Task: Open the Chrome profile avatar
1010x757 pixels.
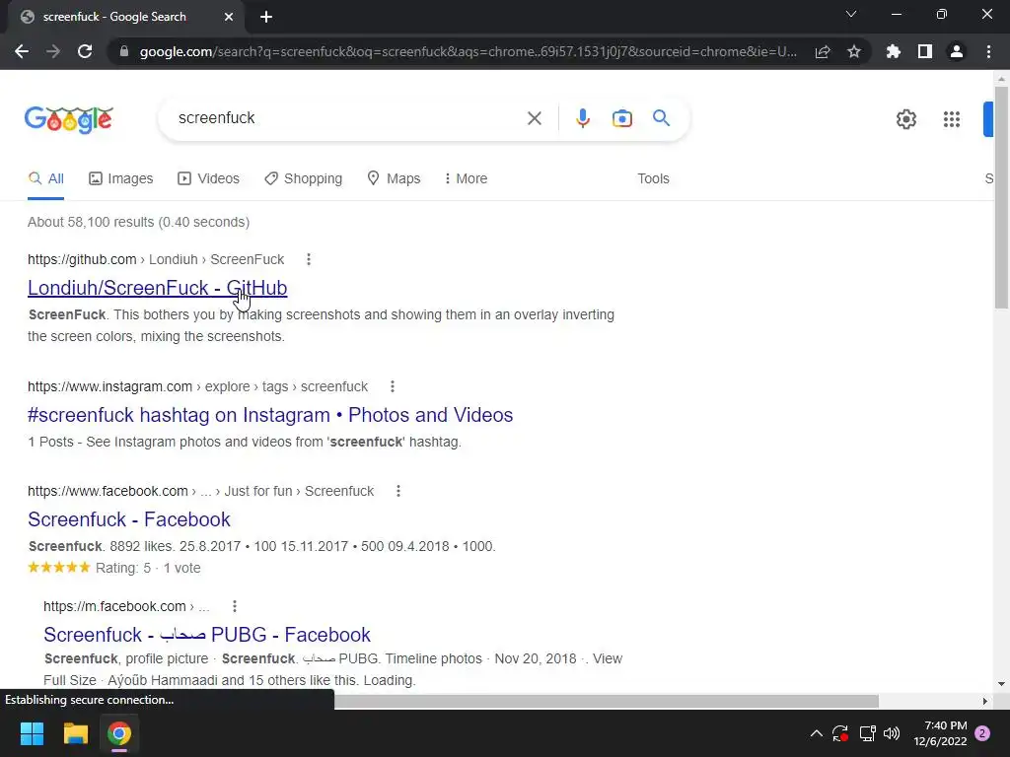Action: (x=957, y=51)
